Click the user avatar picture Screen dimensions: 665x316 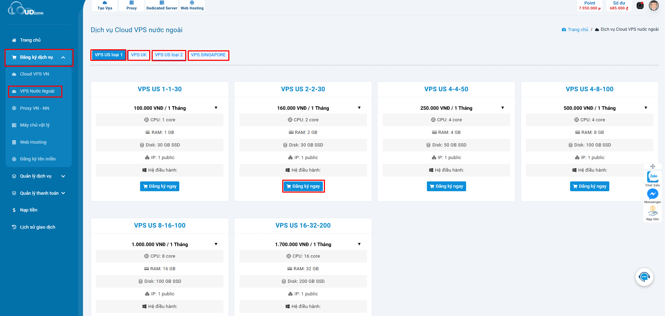tap(653, 6)
